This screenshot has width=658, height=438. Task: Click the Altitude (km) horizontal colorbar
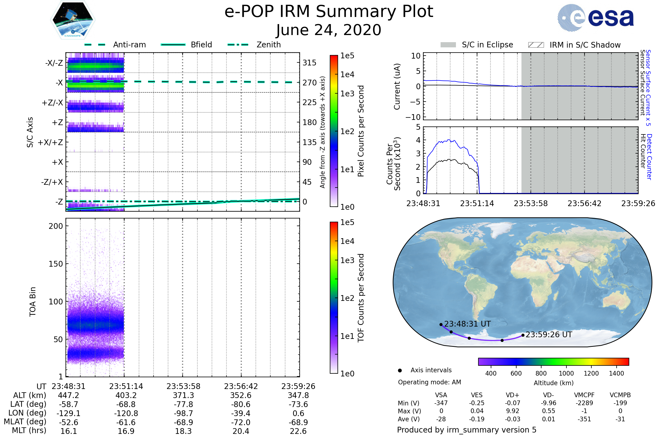(x=553, y=361)
